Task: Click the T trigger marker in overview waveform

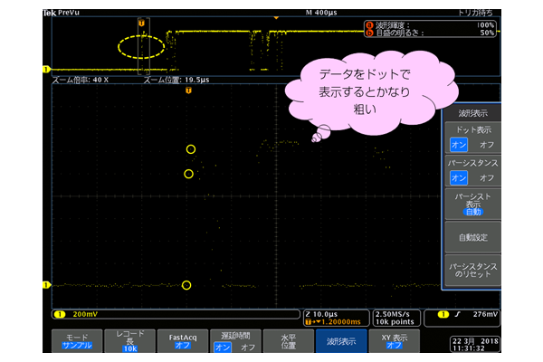Action: pos(141,24)
